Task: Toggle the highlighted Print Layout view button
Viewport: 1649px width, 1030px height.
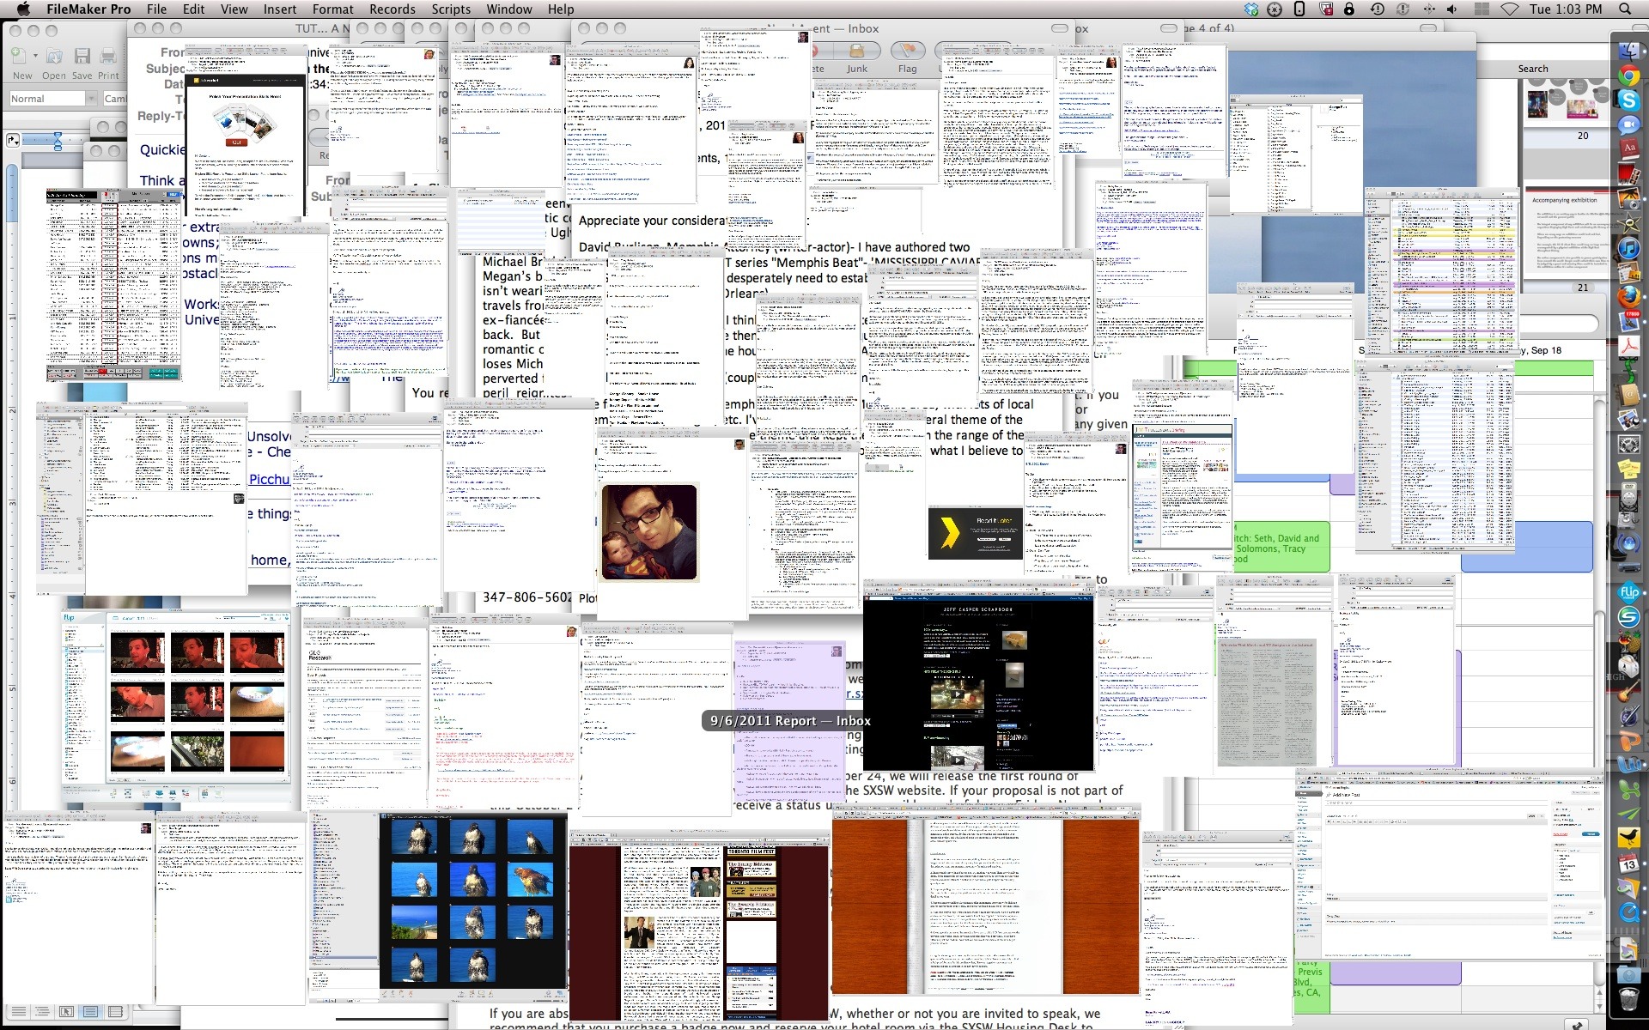Action: pos(90,1012)
